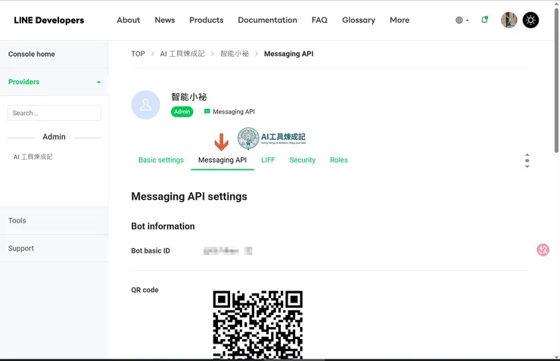The image size is (560, 361).
Task: Open the user profile avatar
Action: coord(509,20)
